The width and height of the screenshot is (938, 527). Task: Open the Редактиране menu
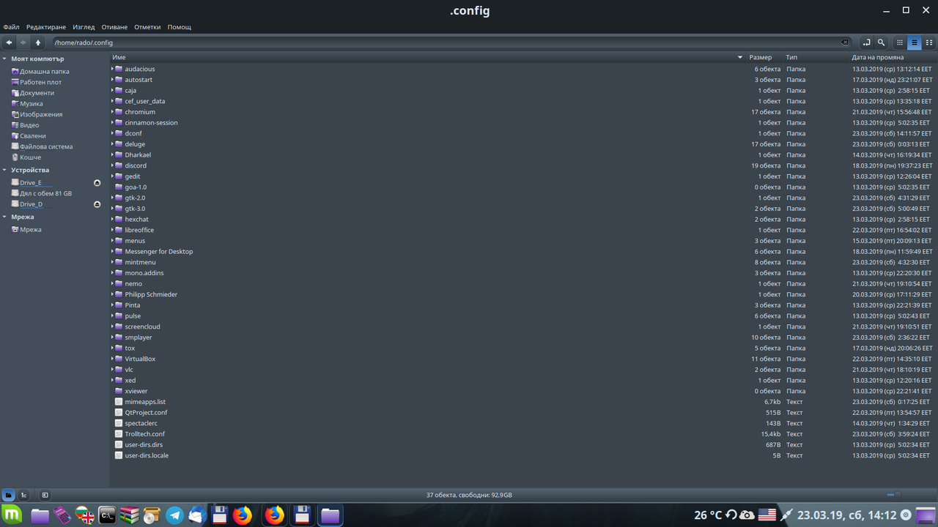point(46,27)
